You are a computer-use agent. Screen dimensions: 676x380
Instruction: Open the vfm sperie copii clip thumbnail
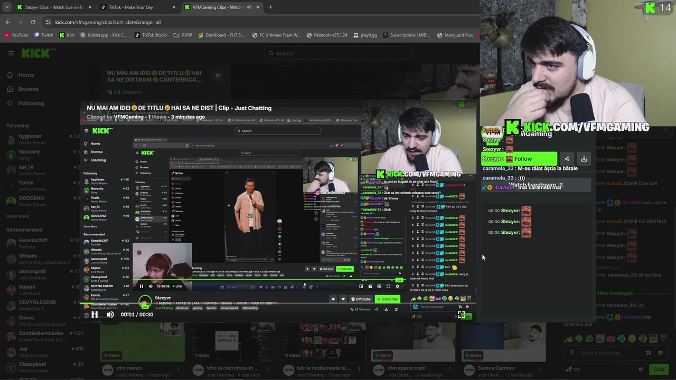tap(414, 342)
